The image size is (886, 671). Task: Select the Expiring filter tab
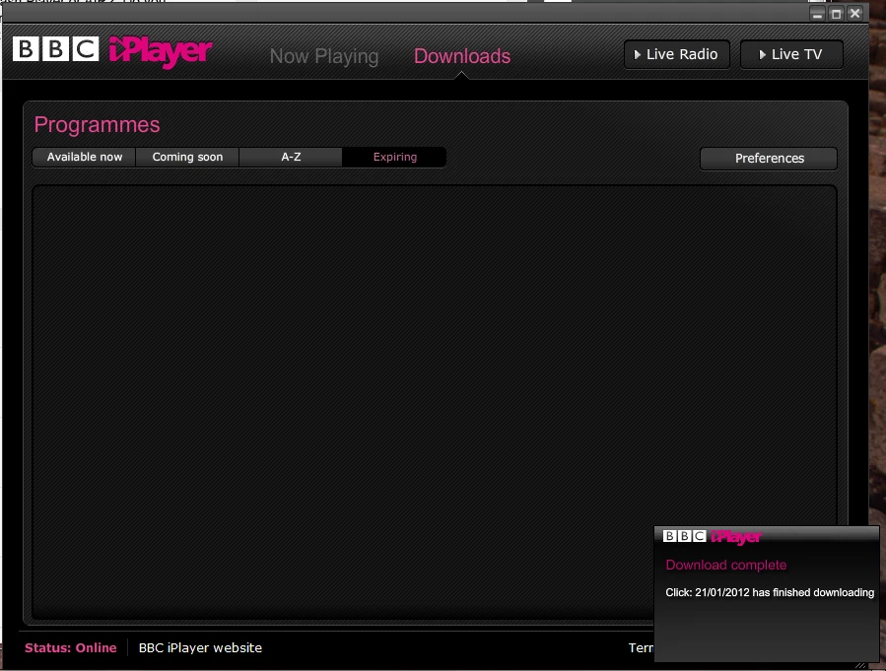tap(394, 157)
